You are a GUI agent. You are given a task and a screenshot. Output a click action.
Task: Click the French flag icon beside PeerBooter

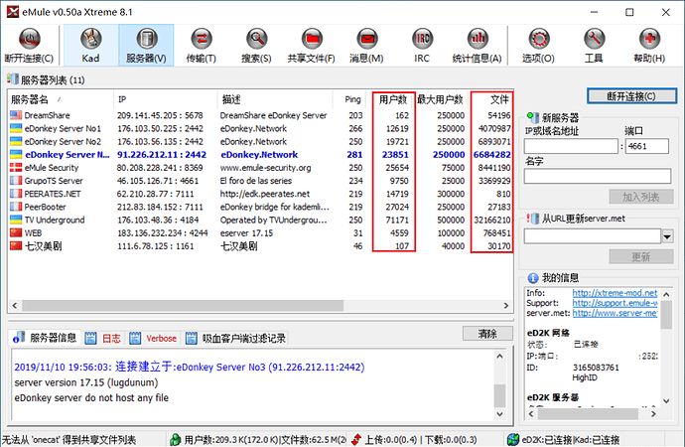coord(16,207)
